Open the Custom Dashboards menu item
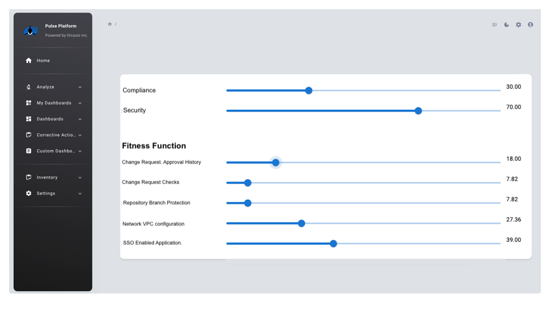550x309 pixels. 56,151
